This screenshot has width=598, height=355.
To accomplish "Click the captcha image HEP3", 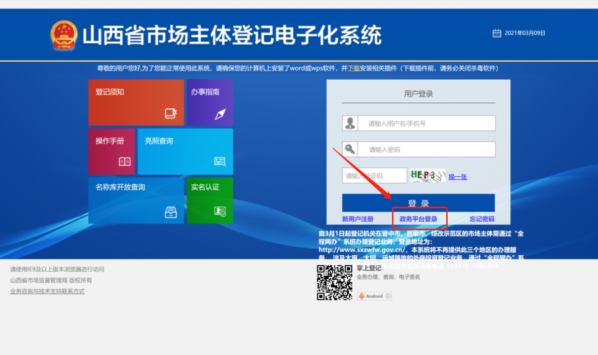I will pyautogui.click(x=427, y=176).
